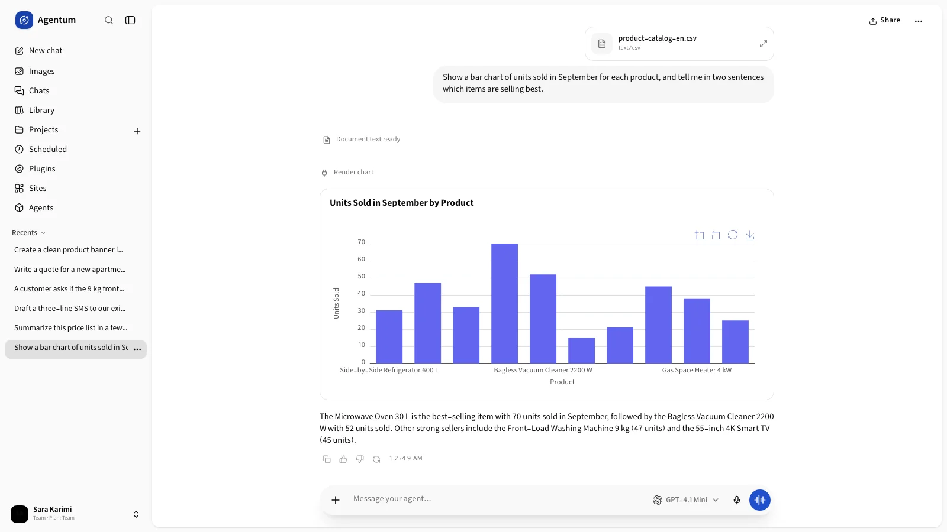Focus the 'Message your agent...' input field
This screenshot has width=947, height=532.
[x=497, y=499]
